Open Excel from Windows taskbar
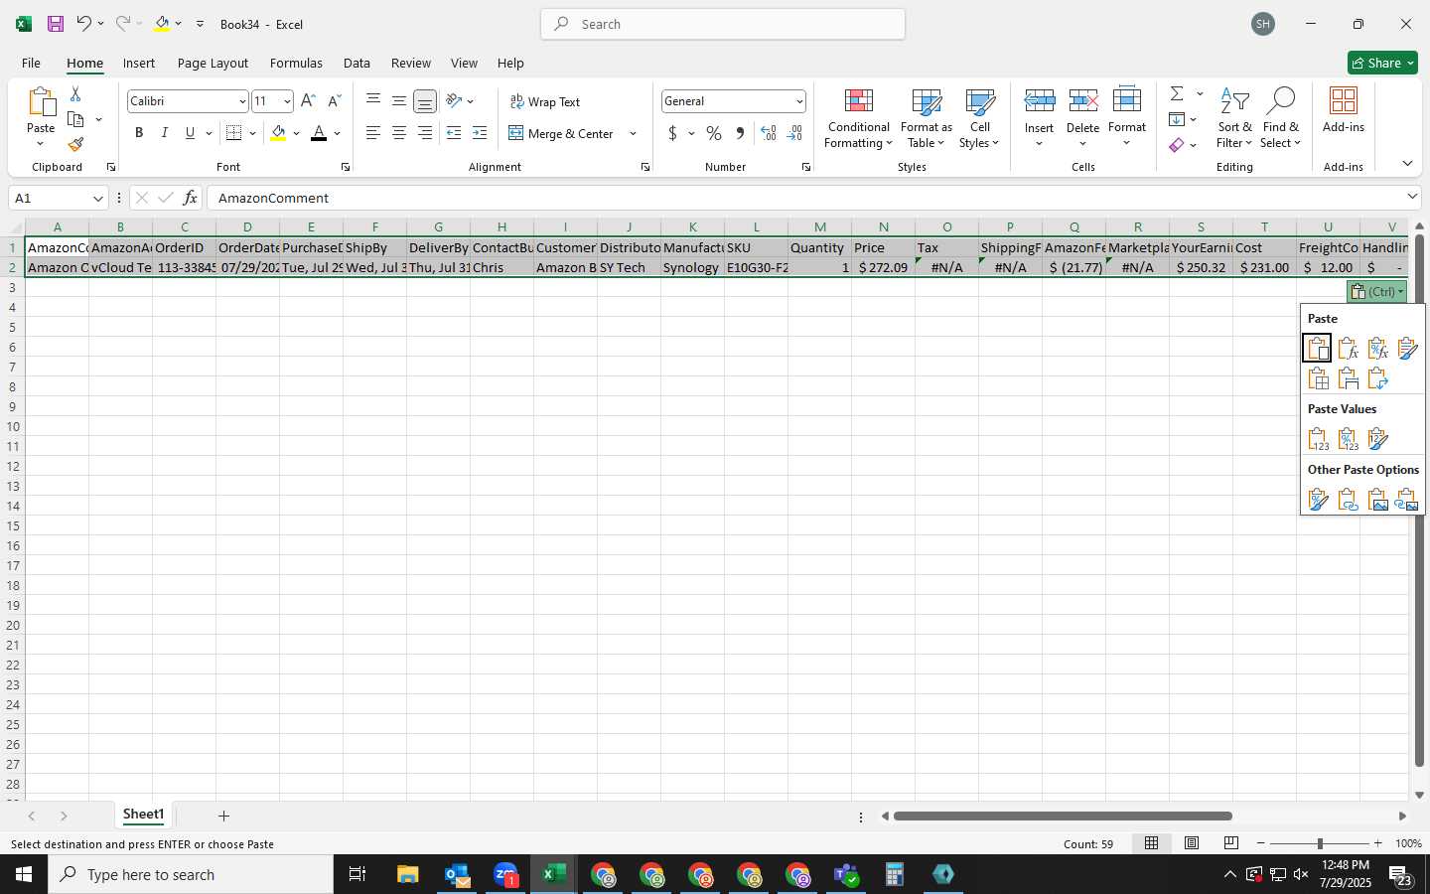The image size is (1430, 894). 554,874
